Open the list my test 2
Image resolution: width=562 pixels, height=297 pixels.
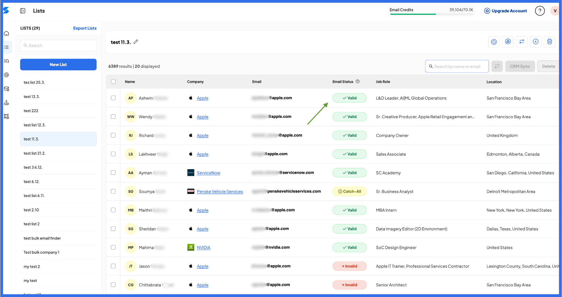(x=58, y=267)
